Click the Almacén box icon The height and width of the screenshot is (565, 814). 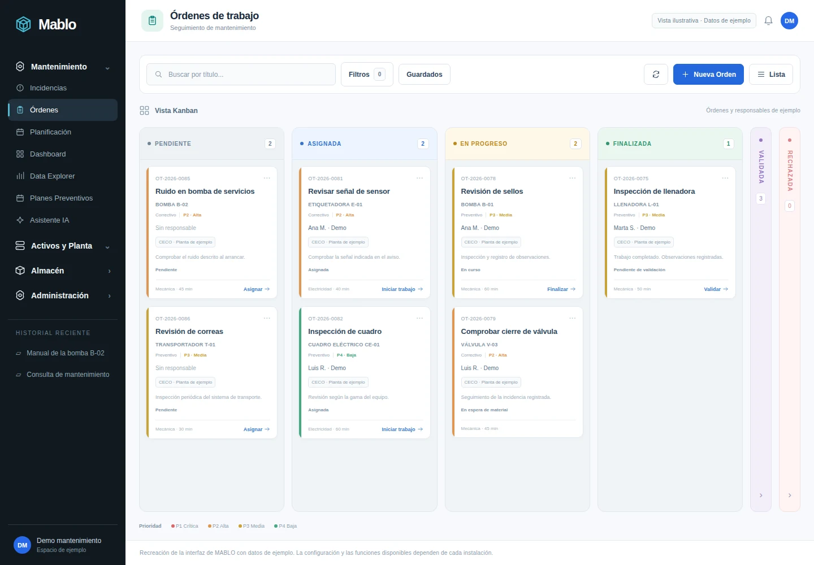(20, 271)
